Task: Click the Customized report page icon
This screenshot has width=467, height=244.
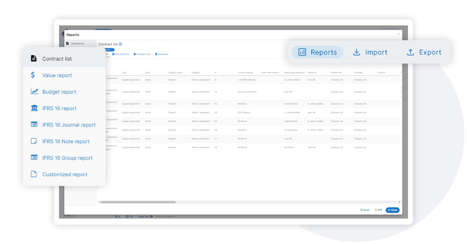Action: (34, 174)
